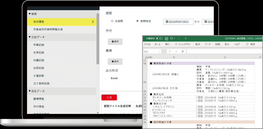Select the 全期間 radio button

click(112, 21)
